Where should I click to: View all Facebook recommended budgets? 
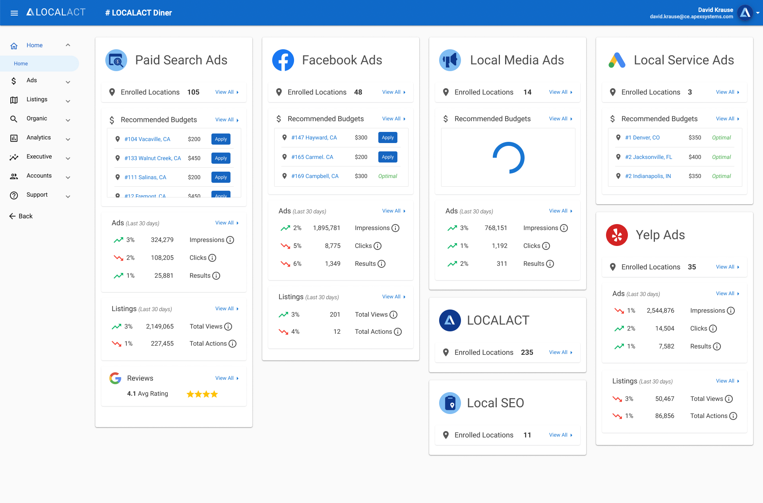point(394,119)
